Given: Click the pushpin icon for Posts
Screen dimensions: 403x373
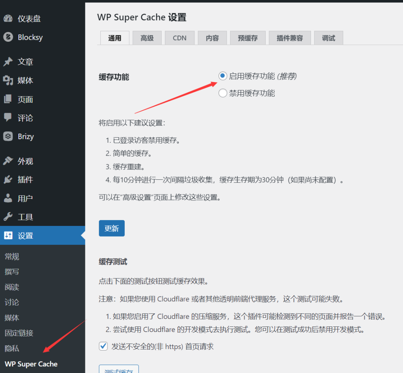Looking at the screenshot, I should tap(8, 62).
